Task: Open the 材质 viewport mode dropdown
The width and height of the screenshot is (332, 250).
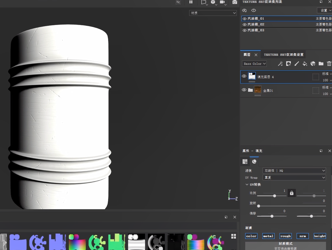Action: pos(213,13)
